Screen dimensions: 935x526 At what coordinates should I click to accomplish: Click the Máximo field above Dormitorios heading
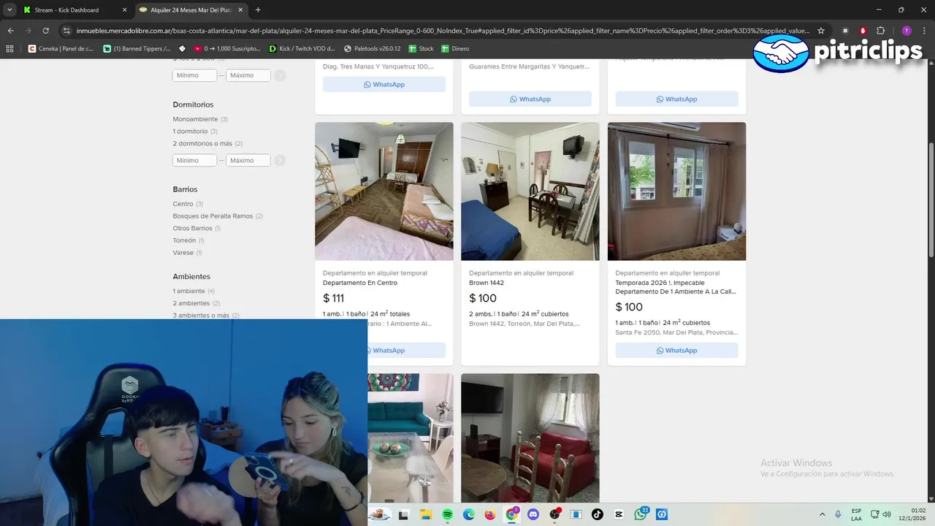[248, 75]
